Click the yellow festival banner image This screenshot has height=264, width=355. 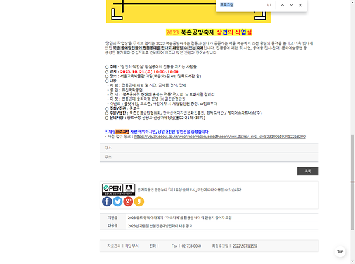tap(188, 11)
